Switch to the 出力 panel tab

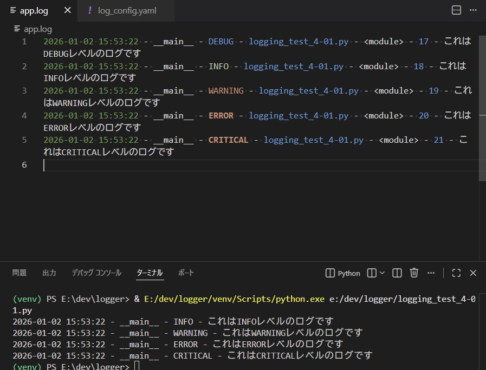tap(49, 273)
